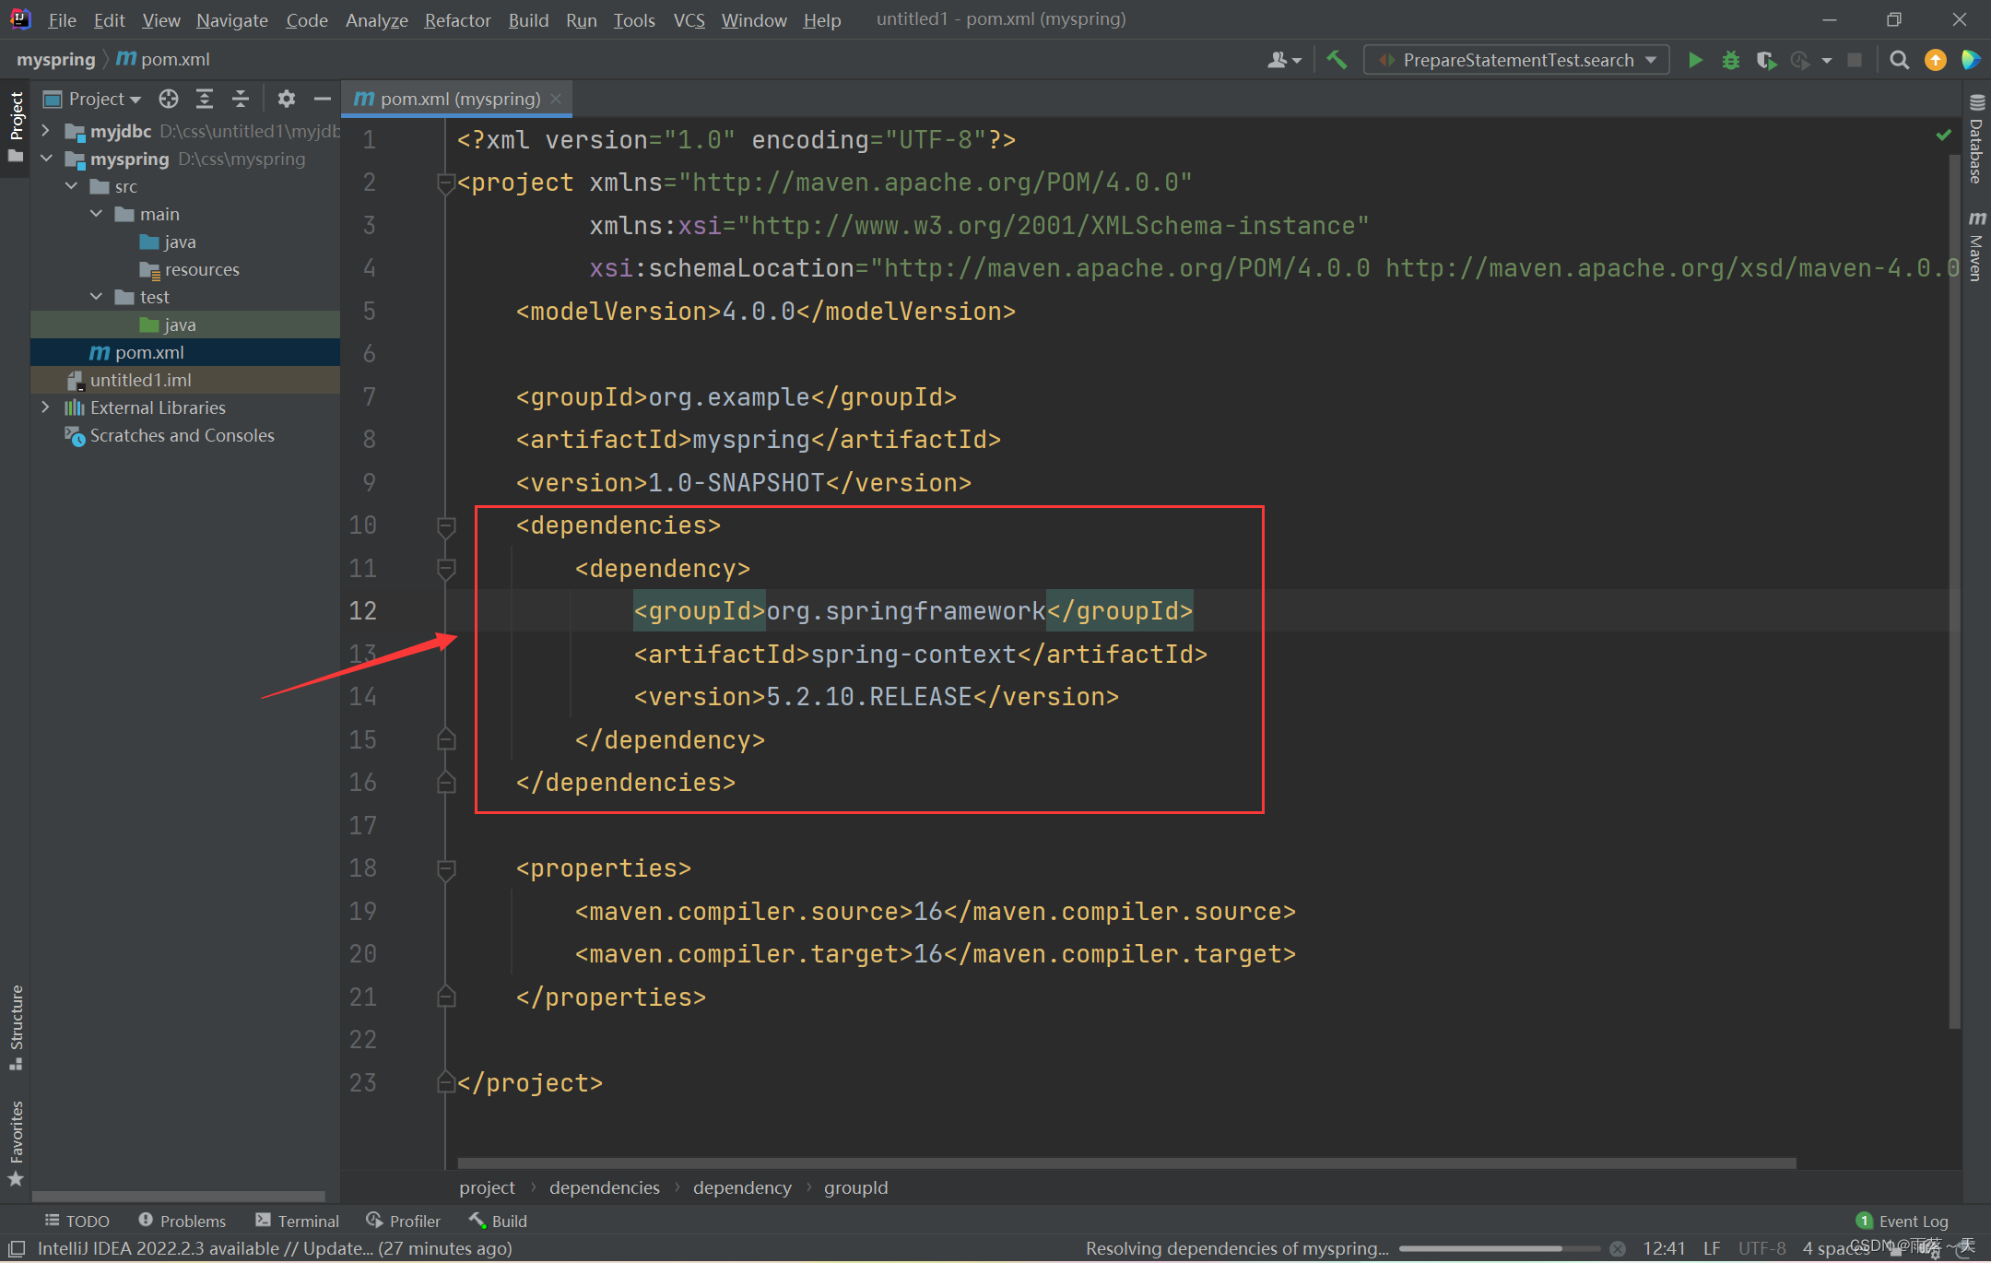Image resolution: width=1991 pixels, height=1263 pixels.
Task: Open the Event Log button
Action: tap(1903, 1221)
